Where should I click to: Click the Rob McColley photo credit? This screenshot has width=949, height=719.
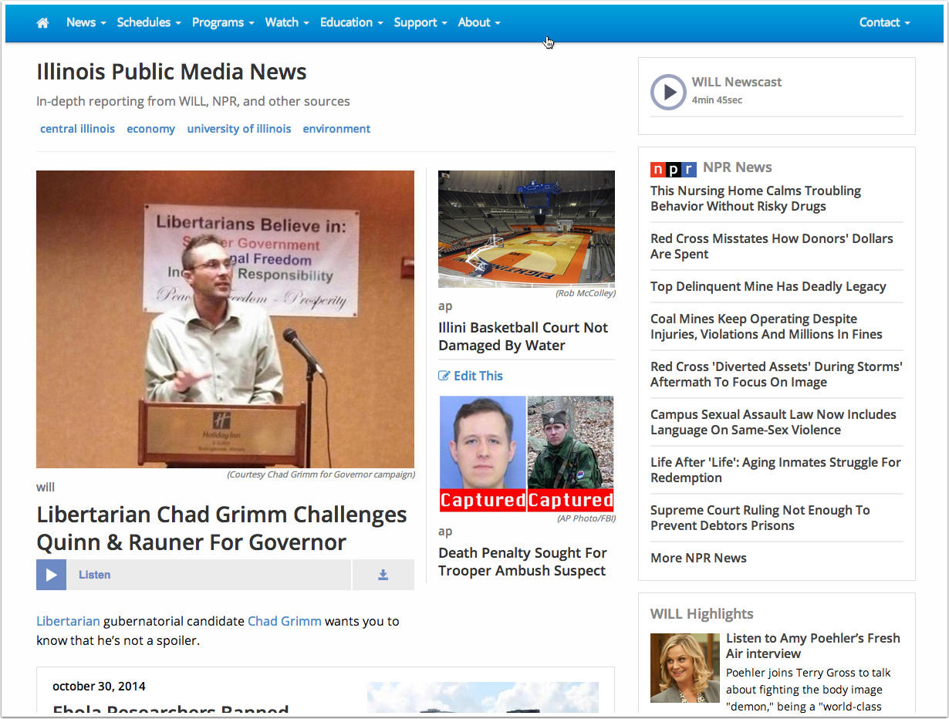click(585, 293)
